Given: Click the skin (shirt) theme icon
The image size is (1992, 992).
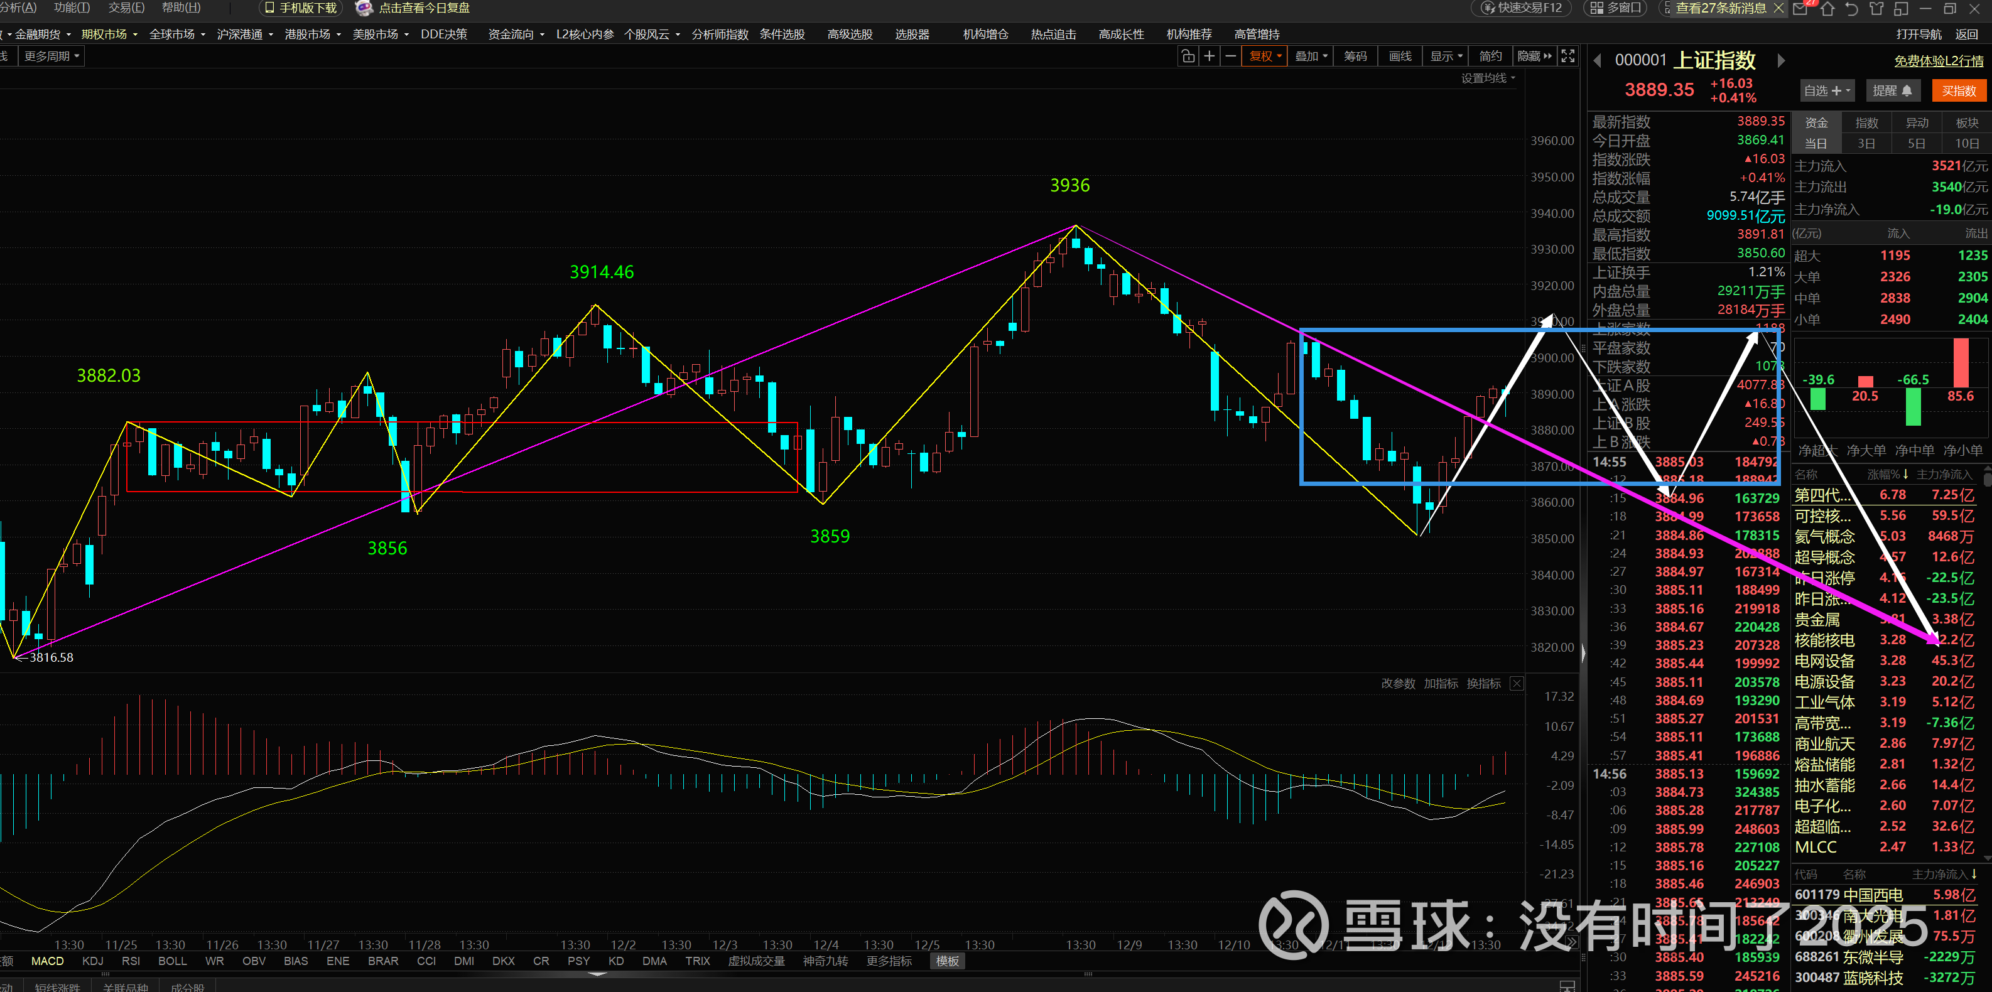Looking at the screenshot, I should pyautogui.click(x=1877, y=9).
